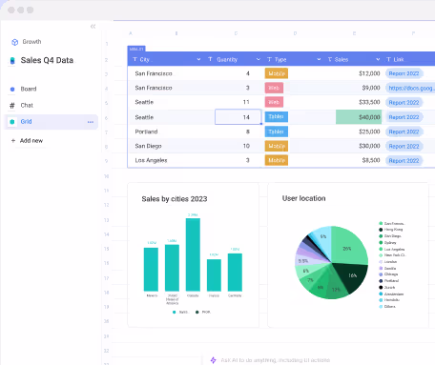This screenshot has width=435, height=365.
Task: Click the Ask AI input field
Action: (275, 360)
